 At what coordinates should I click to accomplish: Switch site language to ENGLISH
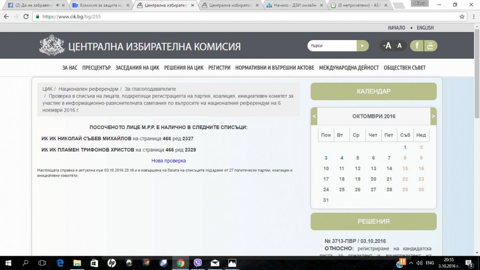coord(425,28)
